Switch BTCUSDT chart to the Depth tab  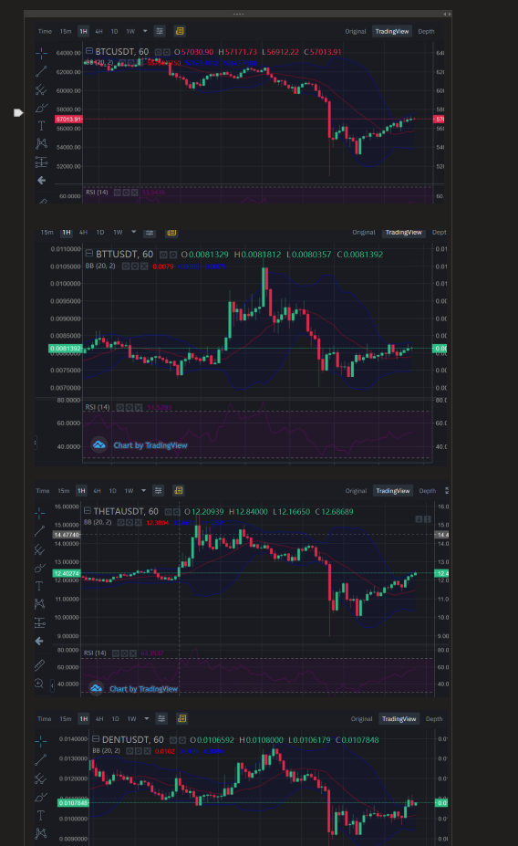427,31
